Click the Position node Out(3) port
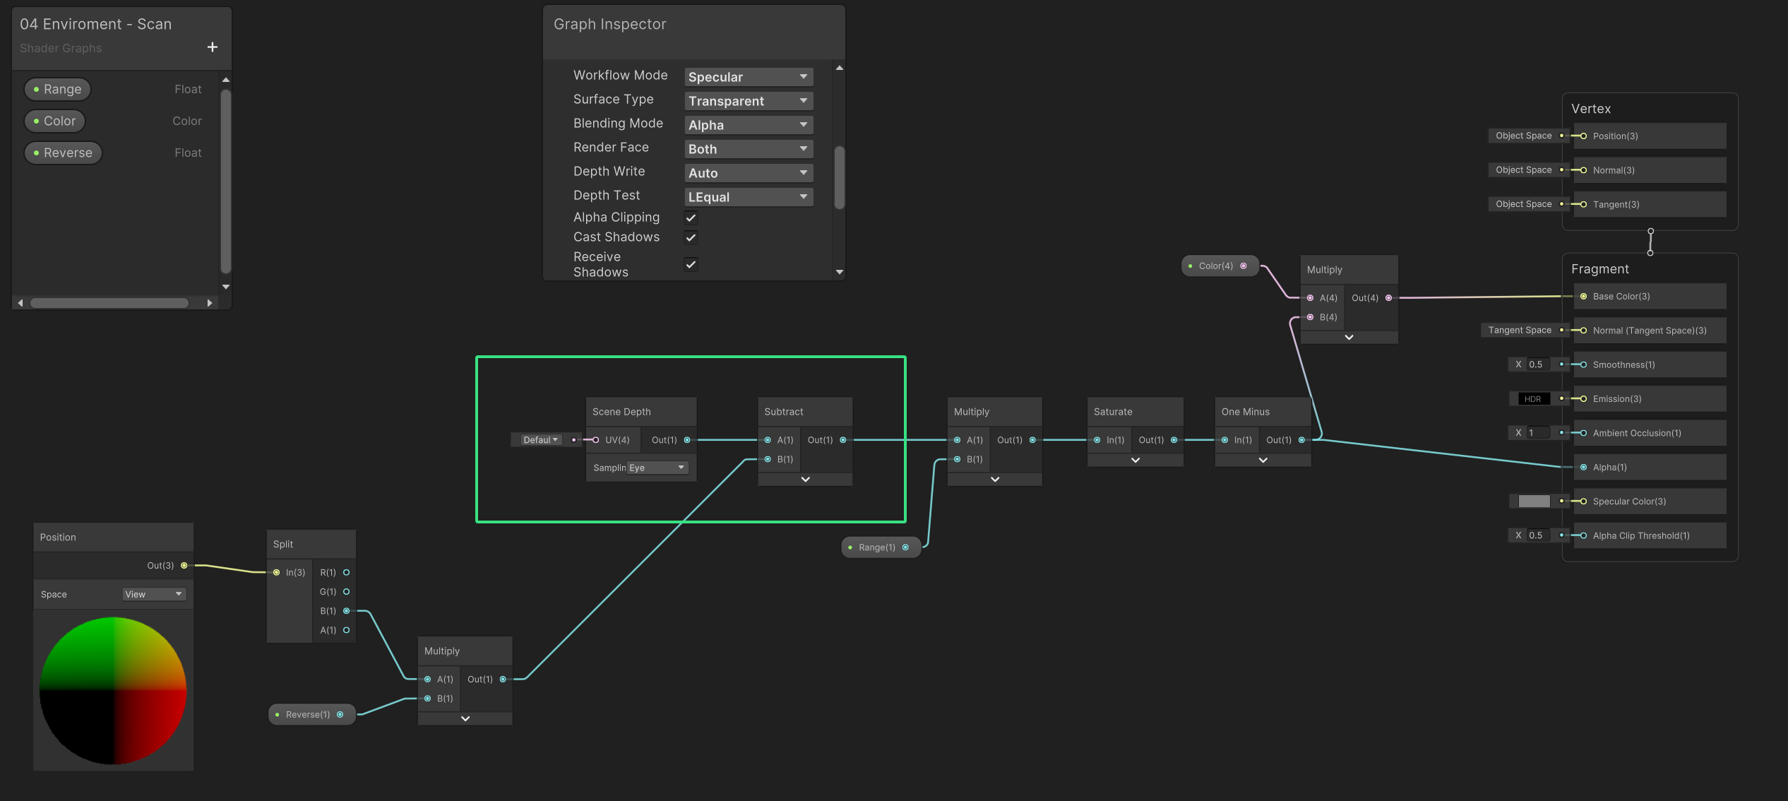The image size is (1788, 801). coord(184,566)
